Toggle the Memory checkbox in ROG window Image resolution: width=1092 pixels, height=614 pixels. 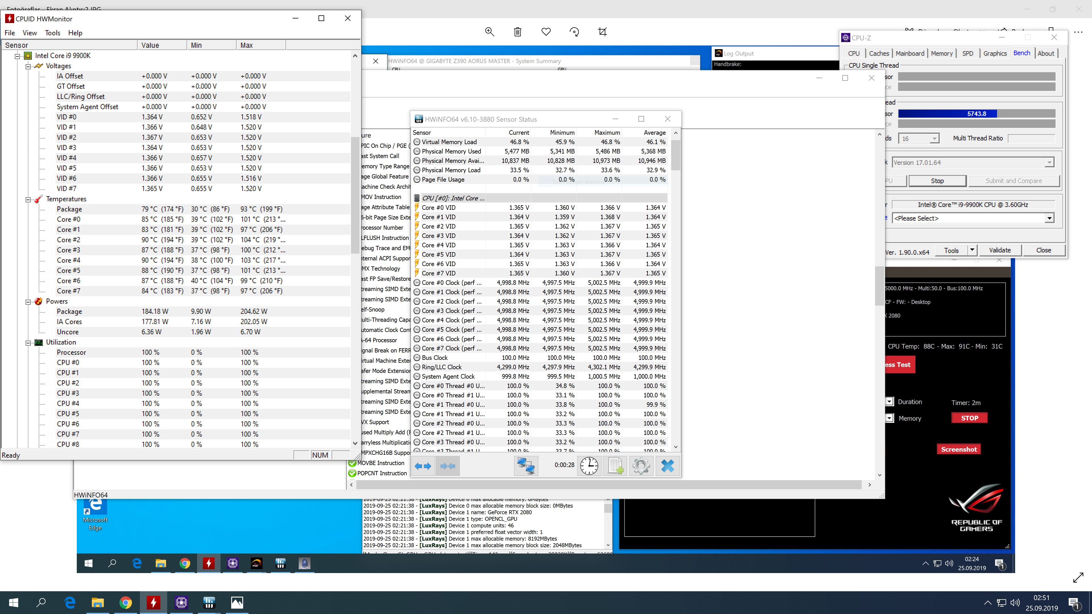[x=889, y=418]
